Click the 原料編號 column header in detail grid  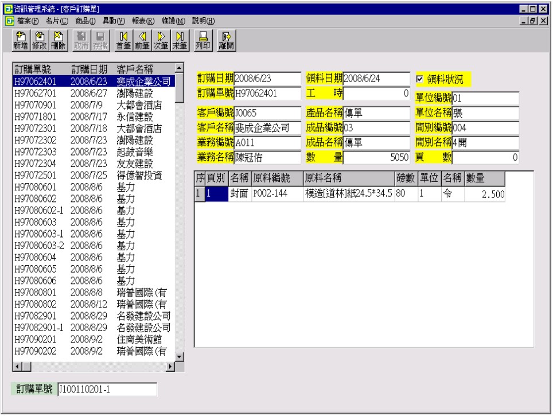277,178
